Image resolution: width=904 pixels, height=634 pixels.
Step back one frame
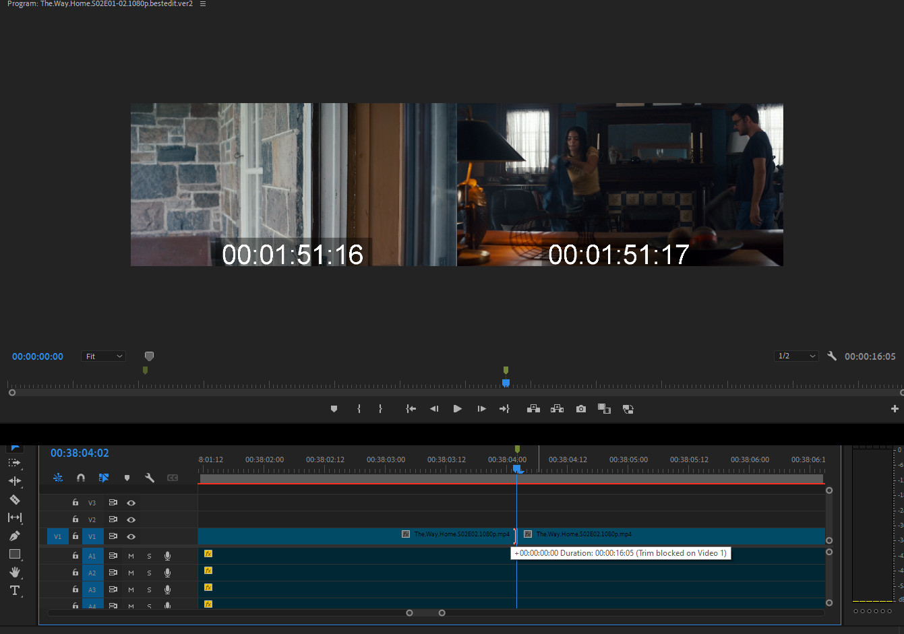[434, 409]
